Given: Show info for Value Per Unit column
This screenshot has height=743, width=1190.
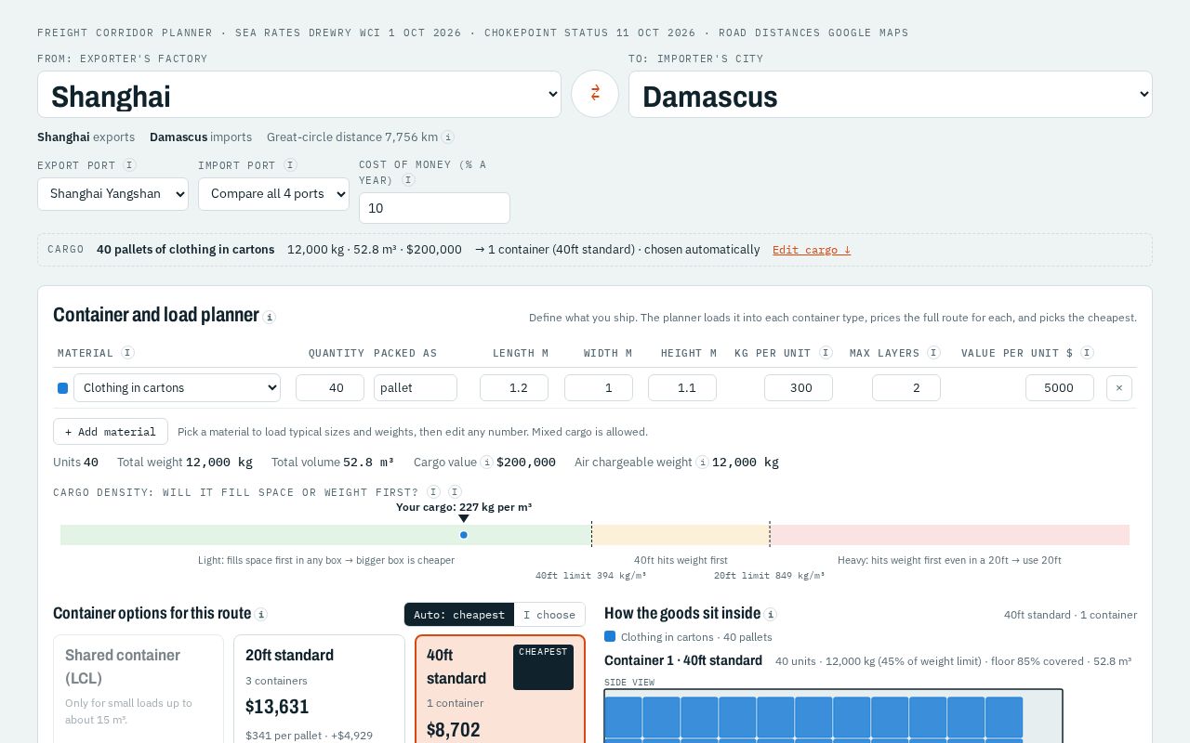Looking at the screenshot, I should (1087, 353).
